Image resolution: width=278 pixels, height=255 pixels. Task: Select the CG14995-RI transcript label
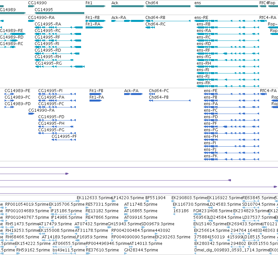coord(47,44)
